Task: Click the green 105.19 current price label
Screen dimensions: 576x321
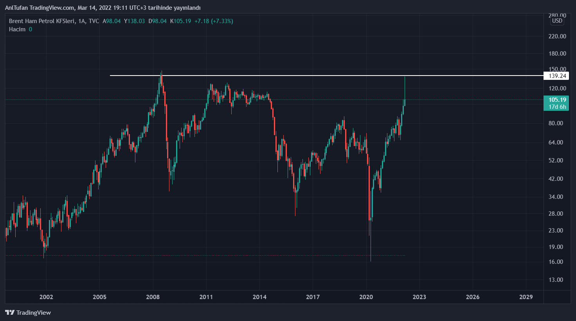Action: (x=557, y=100)
